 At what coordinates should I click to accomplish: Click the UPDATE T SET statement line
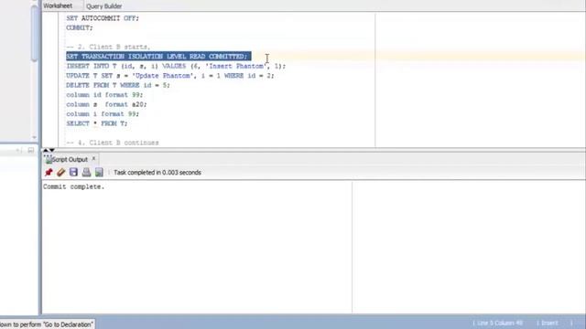point(170,76)
